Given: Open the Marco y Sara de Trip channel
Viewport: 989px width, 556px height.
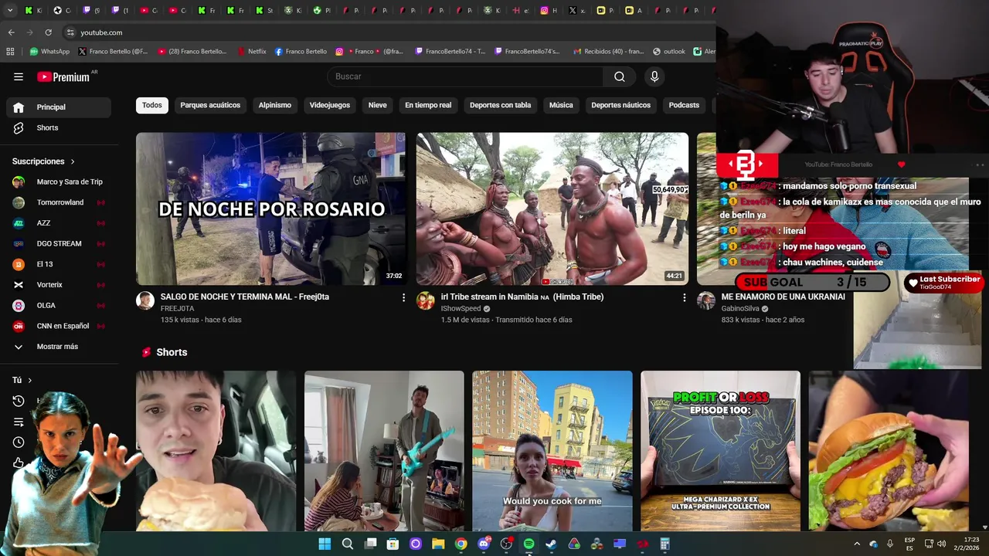Looking at the screenshot, I should coord(59,181).
